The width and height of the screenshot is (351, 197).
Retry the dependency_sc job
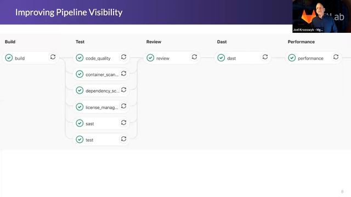click(x=123, y=90)
